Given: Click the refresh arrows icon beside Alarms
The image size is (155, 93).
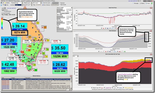Looking at the screenshot, I should [x=152, y=3].
